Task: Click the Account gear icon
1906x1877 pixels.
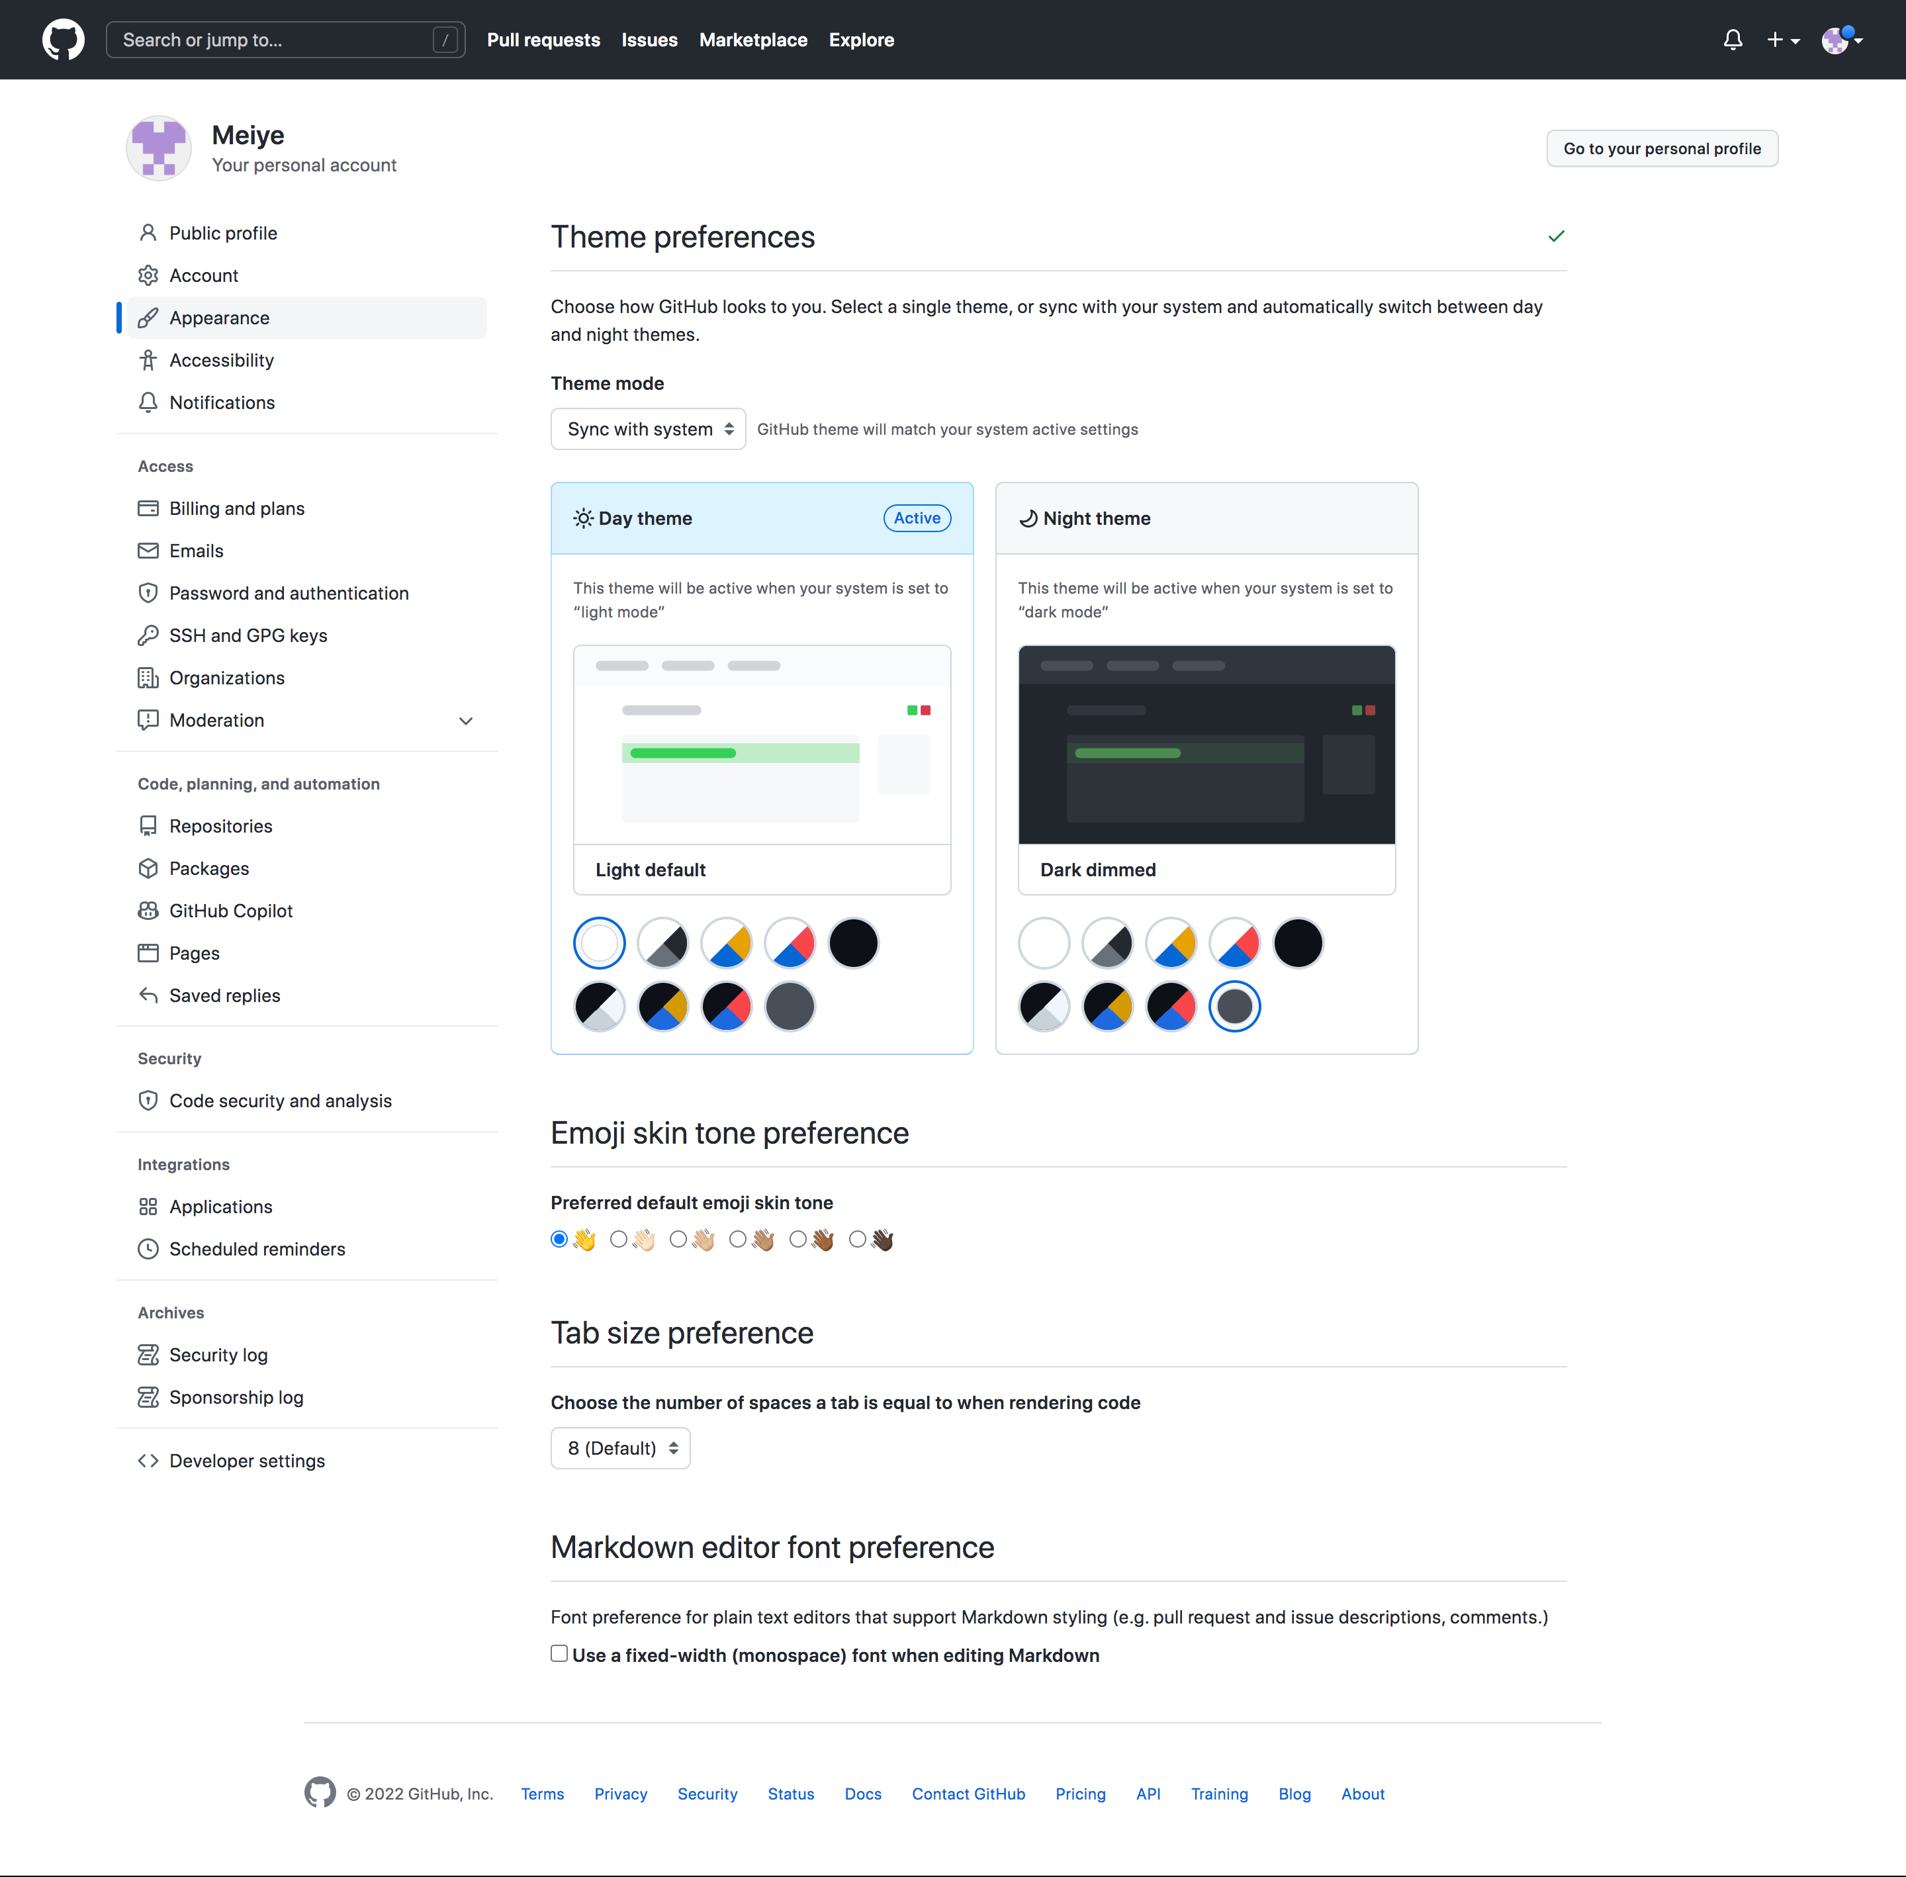Action: click(x=148, y=275)
